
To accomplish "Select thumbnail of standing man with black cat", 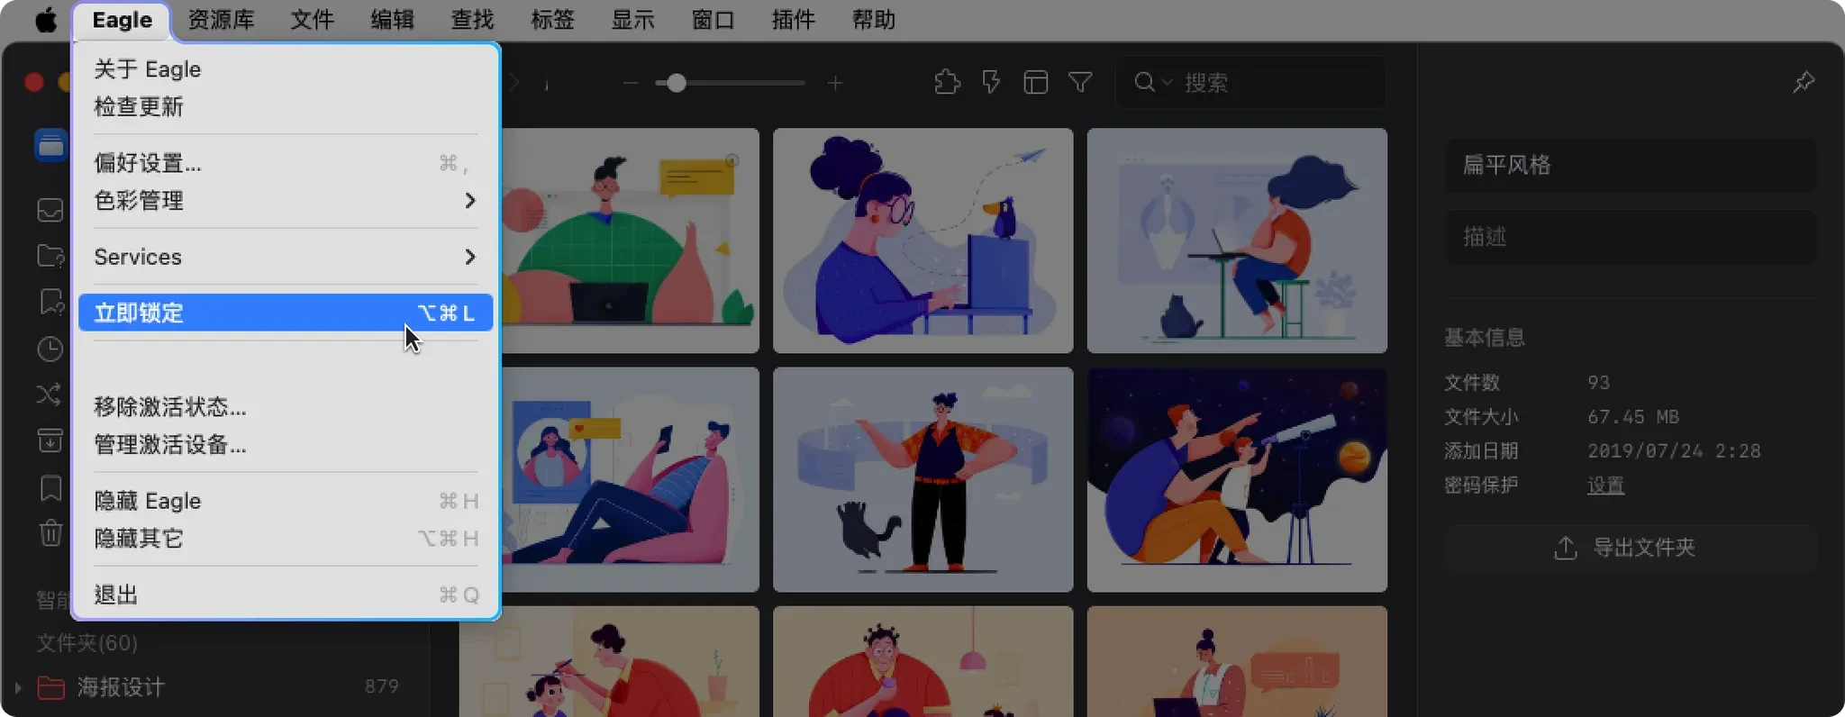I will click(x=922, y=479).
